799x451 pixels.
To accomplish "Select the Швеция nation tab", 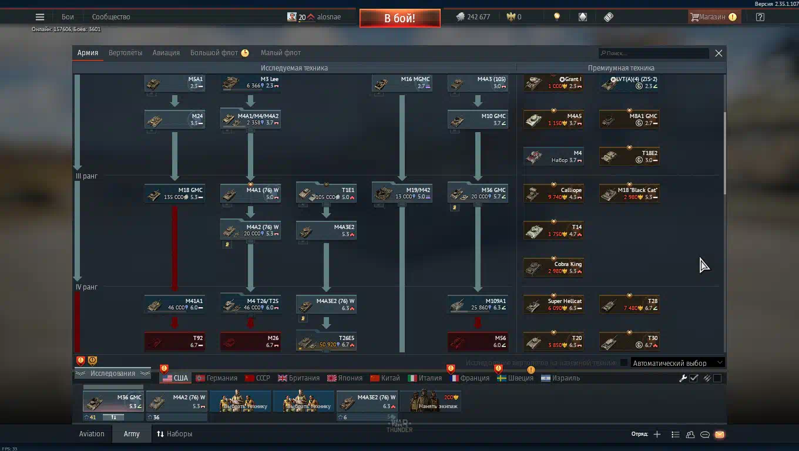I will [x=515, y=378].
